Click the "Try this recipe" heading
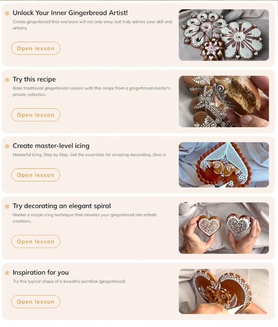Image resolution: width=278 pixels, height=327 pixels. coord(34,79)
